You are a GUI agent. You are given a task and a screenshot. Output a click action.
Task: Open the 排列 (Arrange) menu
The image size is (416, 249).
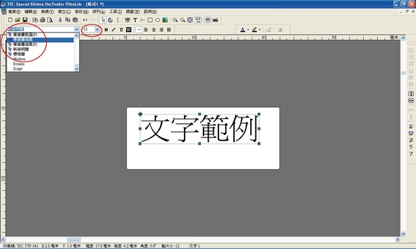click(x=99, y=12)
